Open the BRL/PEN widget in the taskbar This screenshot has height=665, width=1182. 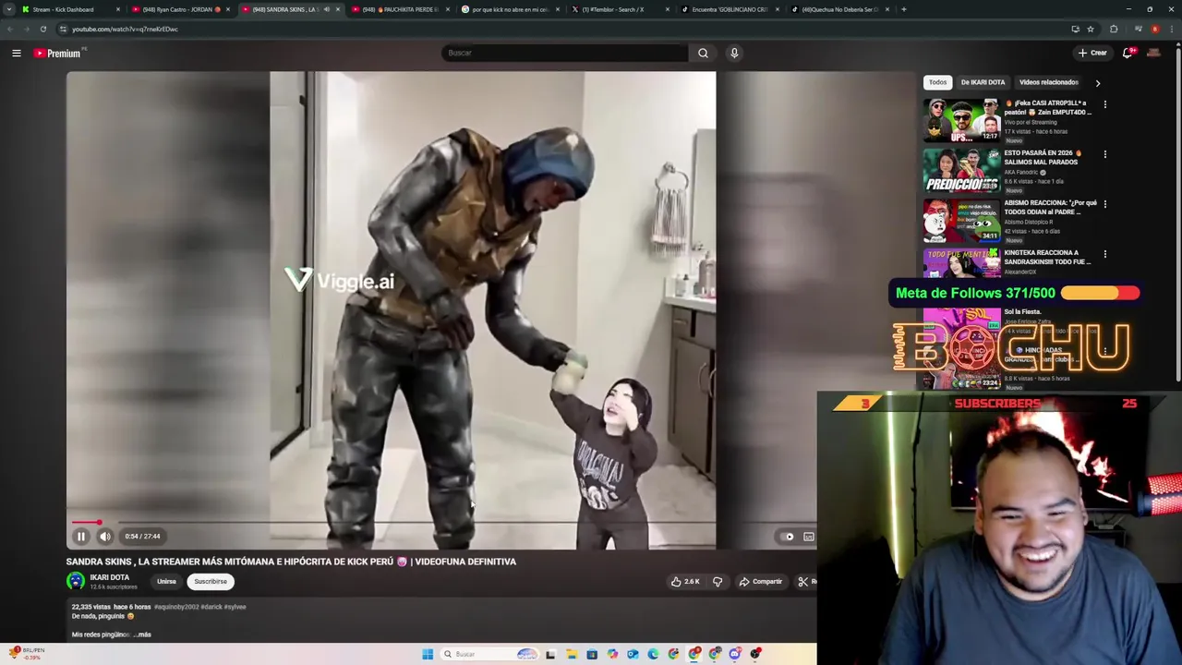[26, 653]
